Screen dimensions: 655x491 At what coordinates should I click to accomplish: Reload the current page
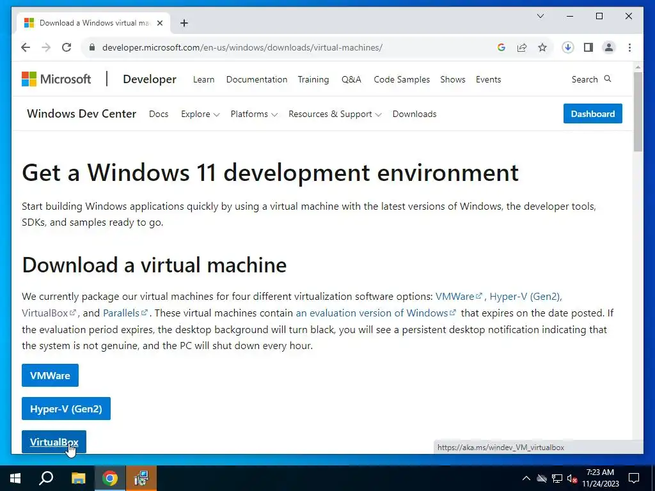(67, 47)
